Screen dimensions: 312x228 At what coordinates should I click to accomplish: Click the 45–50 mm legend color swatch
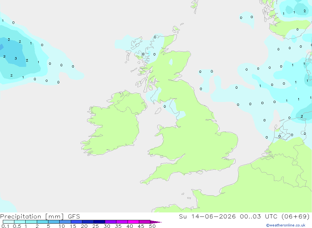click(x=145, y=222)
